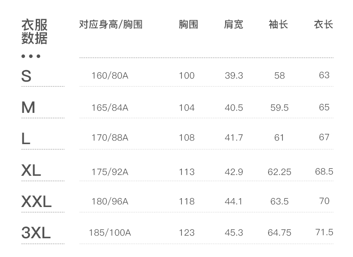Click the 衣服数据 title text
The height and width of the screenshot is (257, 353).
pyautogui.click(x=34, y=32)
